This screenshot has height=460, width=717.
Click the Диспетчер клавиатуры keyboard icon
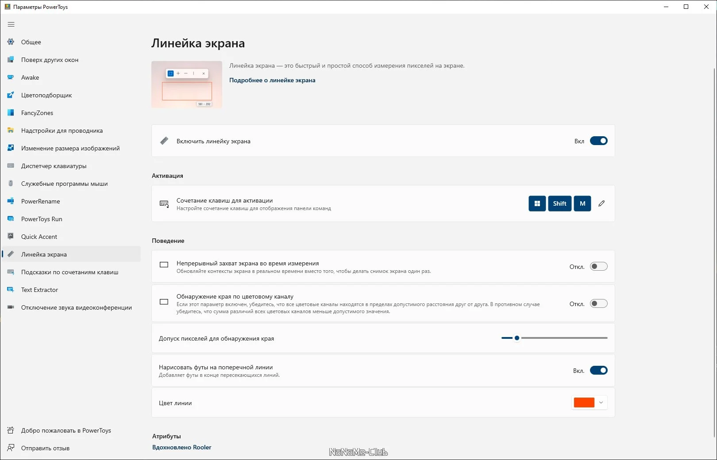pos(11,166)
